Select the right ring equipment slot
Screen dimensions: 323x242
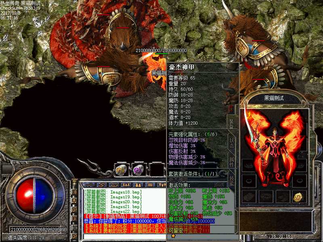300,181
